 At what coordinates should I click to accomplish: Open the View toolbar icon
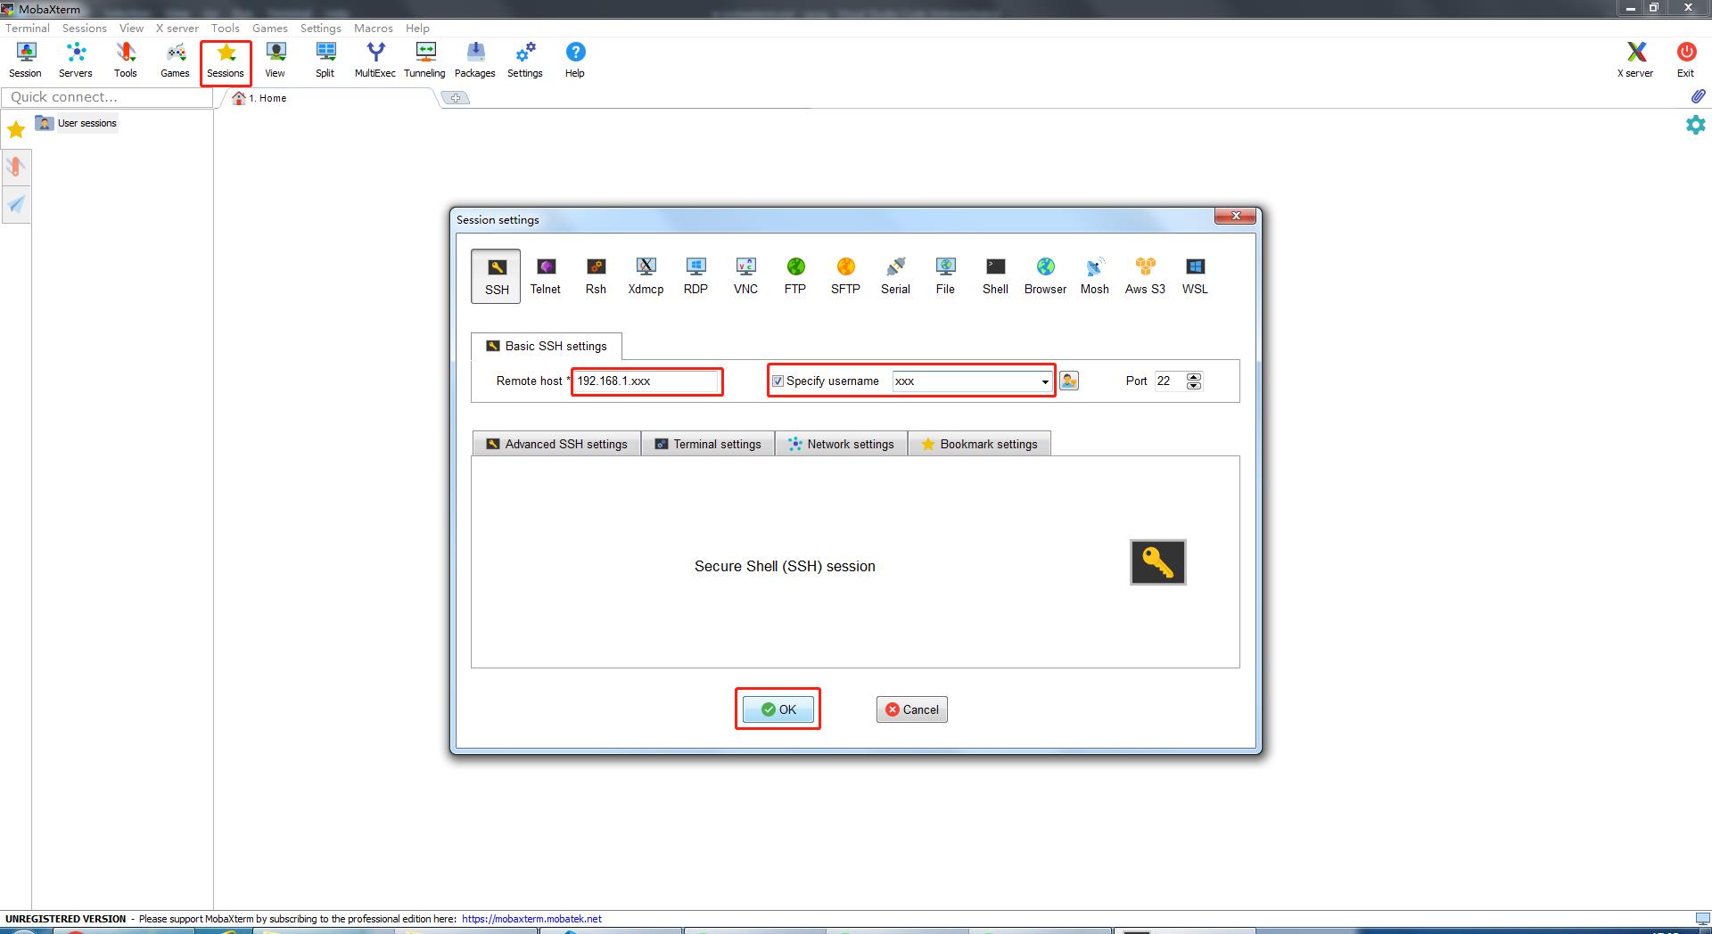[x=276, y=61]
